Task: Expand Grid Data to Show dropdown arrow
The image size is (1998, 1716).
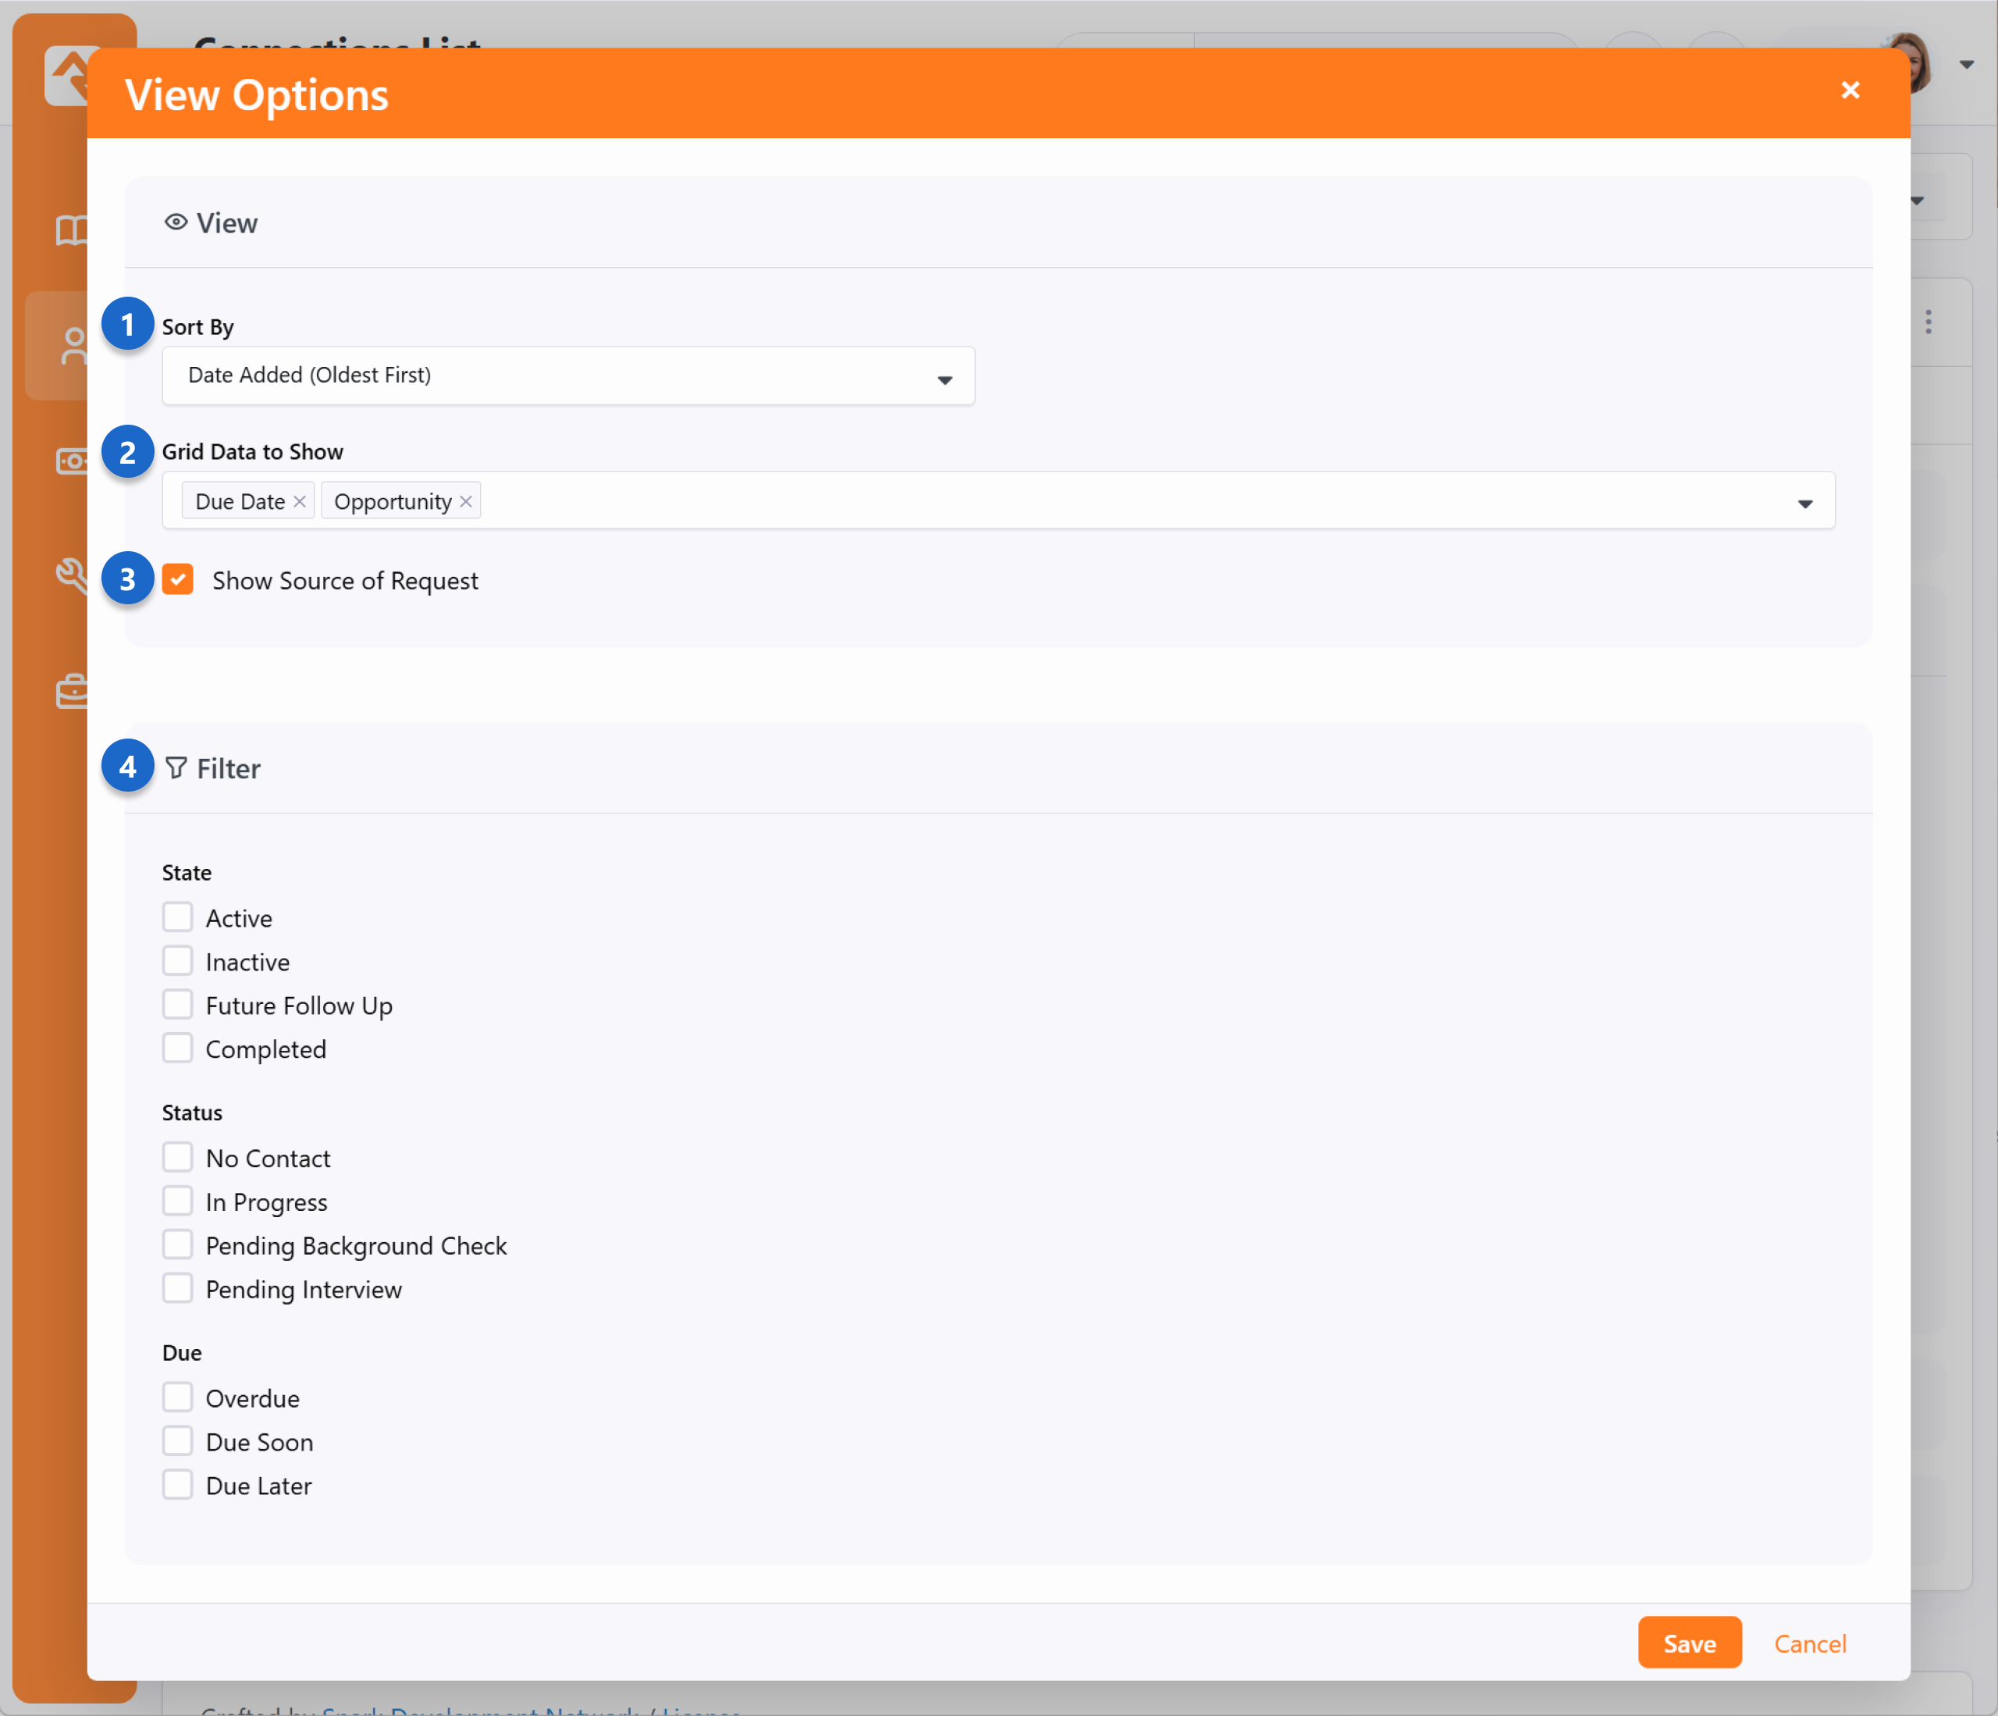Action: [x=1804, y=503]
